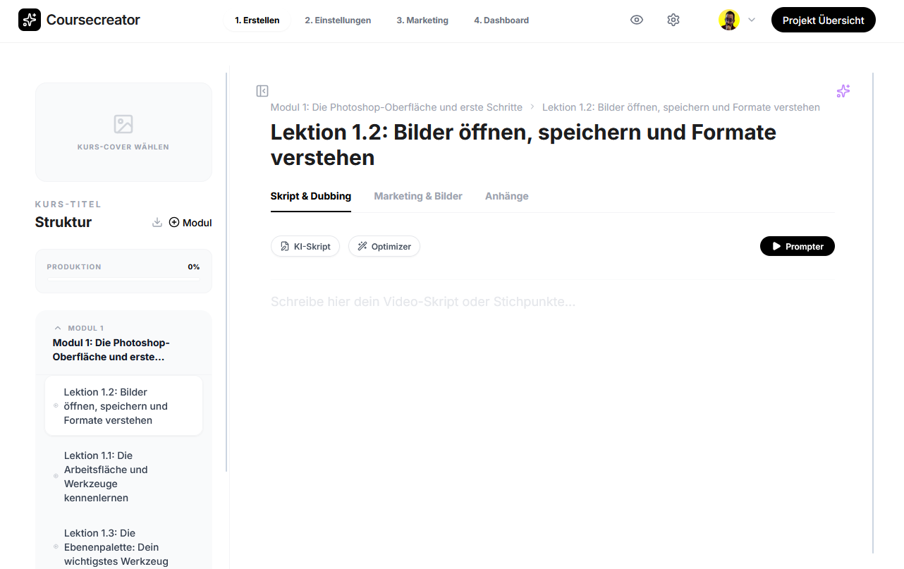Open the Anhänge tab
This screenshot has height=569, width=904.
506,196
